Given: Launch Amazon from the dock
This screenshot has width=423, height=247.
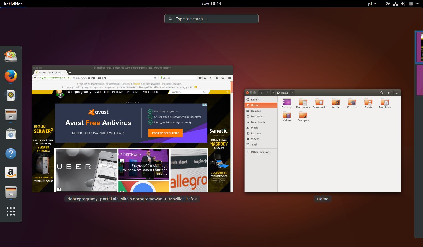Looking at the screenshot, I should [11, 173].
